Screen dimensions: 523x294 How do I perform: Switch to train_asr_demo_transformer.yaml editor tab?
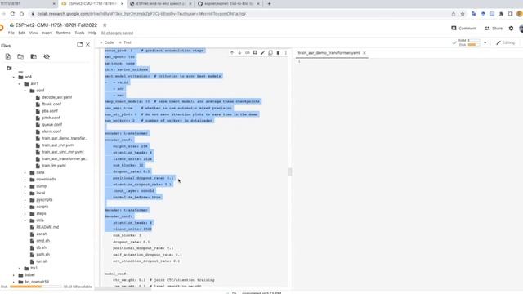point(329,53)
